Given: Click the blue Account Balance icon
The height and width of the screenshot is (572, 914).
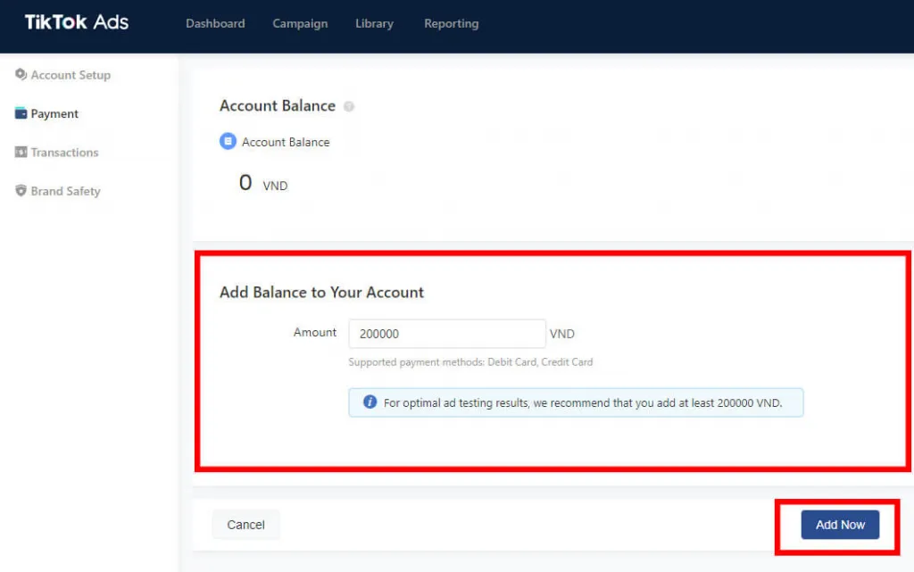Looking at the screenshot, I should point(228,142).
